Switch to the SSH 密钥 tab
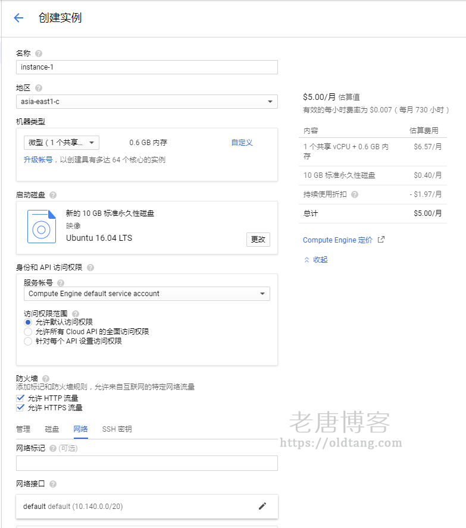Screen dimensions: 466x528 tap(117, 429)
